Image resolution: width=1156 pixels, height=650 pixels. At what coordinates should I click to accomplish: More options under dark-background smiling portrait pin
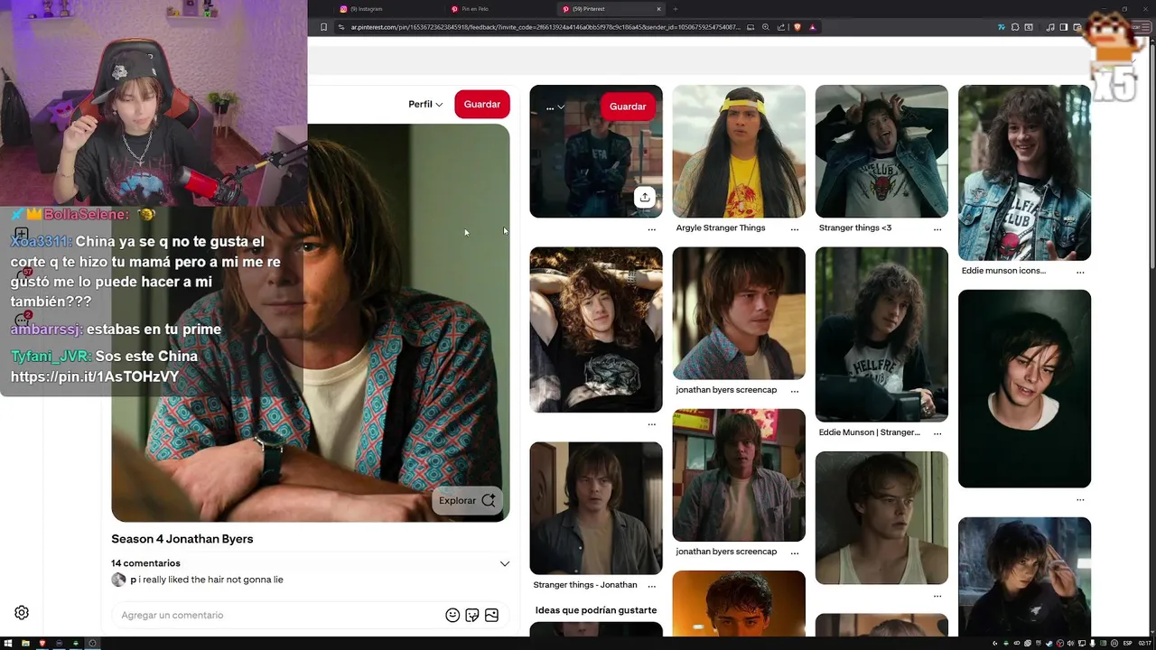[x=1080, y=499]
